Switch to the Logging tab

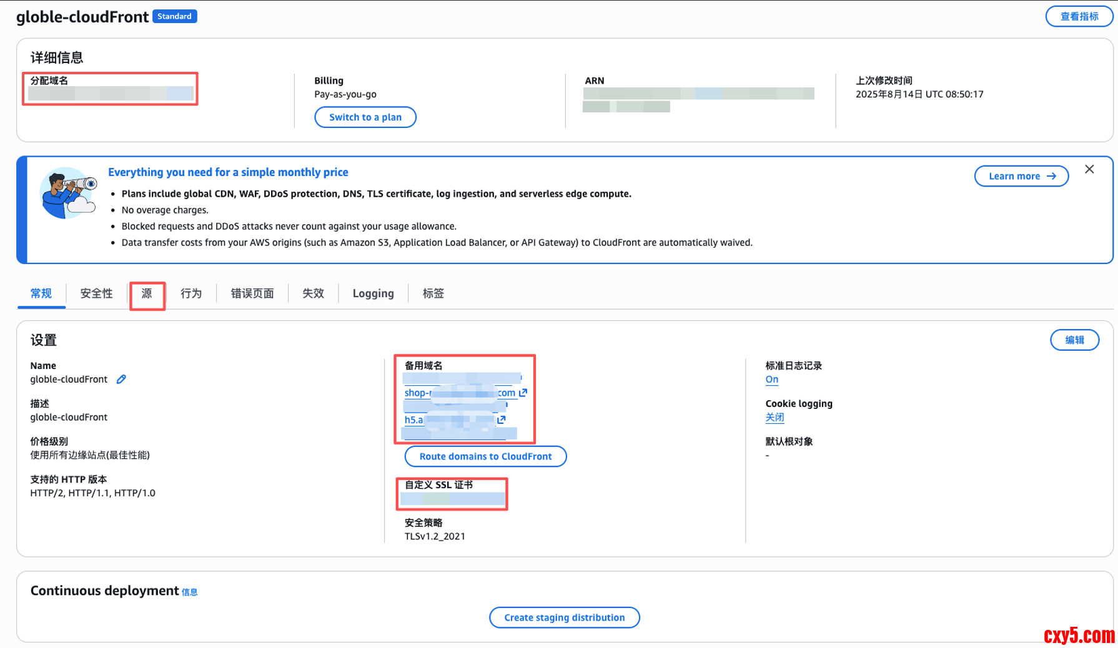[x=373, y=293]
